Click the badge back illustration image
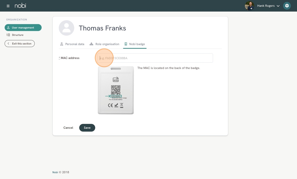Screen dimensions: 297x179 pos(116,90)
